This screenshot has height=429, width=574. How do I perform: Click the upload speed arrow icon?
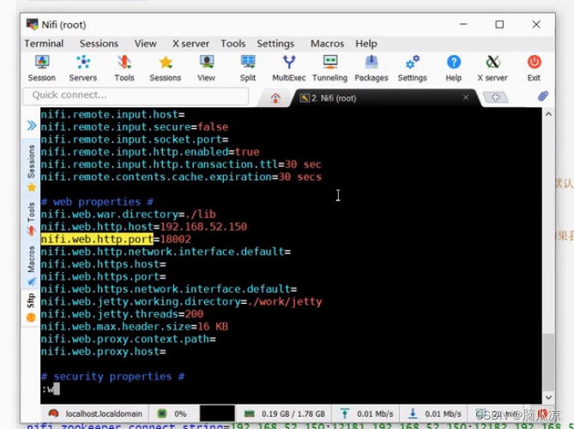click(344, 414)
